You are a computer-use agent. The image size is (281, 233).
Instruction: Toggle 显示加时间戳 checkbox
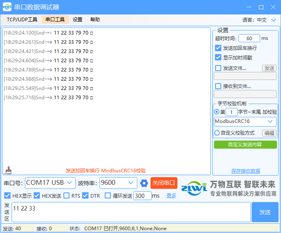[x=218, y=57]
